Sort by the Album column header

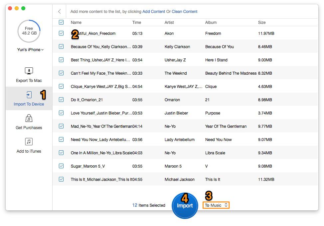(211, 23)
